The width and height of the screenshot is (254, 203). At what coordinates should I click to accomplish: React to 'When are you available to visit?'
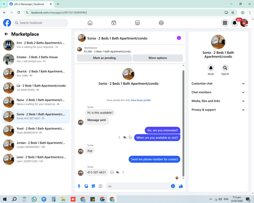[x=130, y=138]
